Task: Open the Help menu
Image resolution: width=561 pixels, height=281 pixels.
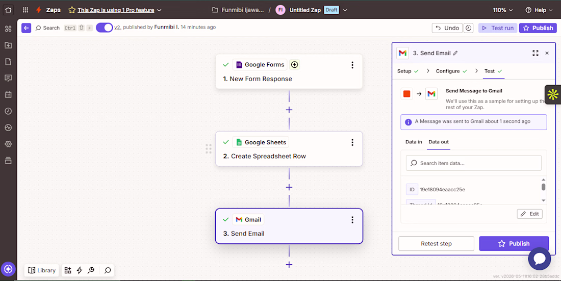Action: pos(540,10)
